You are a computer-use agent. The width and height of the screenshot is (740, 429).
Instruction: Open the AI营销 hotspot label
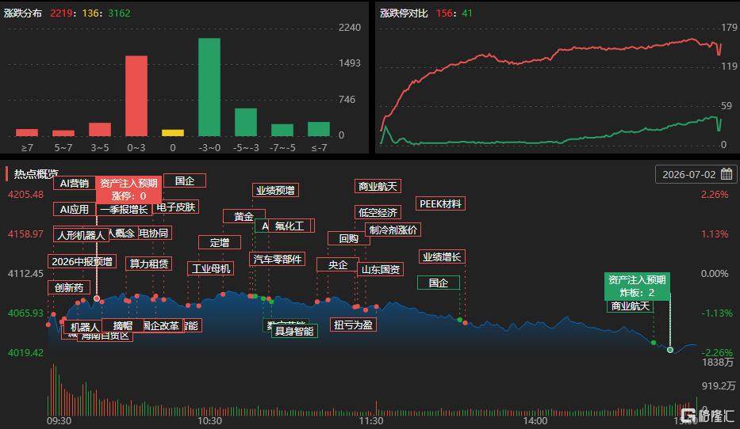click(x=75, y=183)
